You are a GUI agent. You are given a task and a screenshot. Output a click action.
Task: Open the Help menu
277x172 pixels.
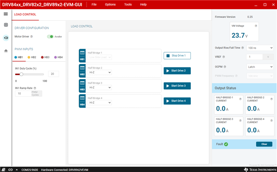[x=143, y=4]
